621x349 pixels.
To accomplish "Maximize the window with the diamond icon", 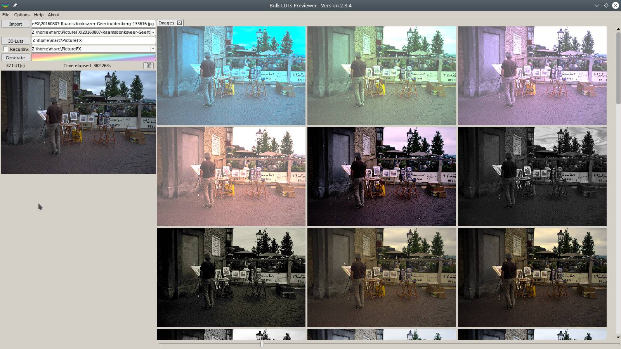I will pos(606,5).
